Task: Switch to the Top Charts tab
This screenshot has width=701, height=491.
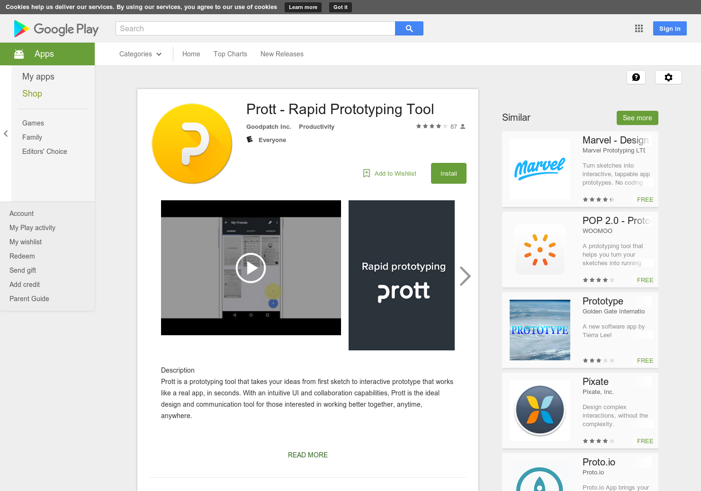Action: pyautogui.click(x=230, y=54)
